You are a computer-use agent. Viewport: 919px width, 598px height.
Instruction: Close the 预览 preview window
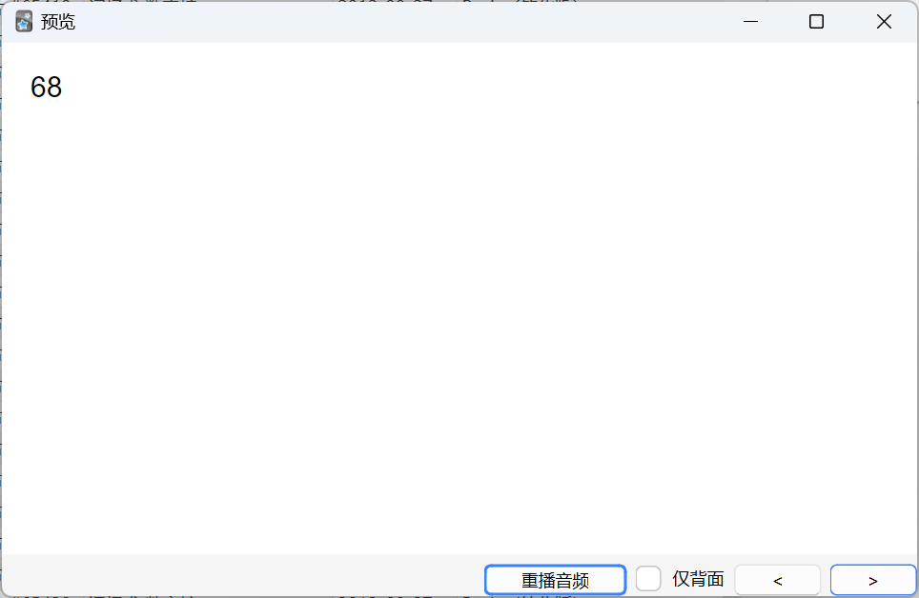click(x=884, y=22)
